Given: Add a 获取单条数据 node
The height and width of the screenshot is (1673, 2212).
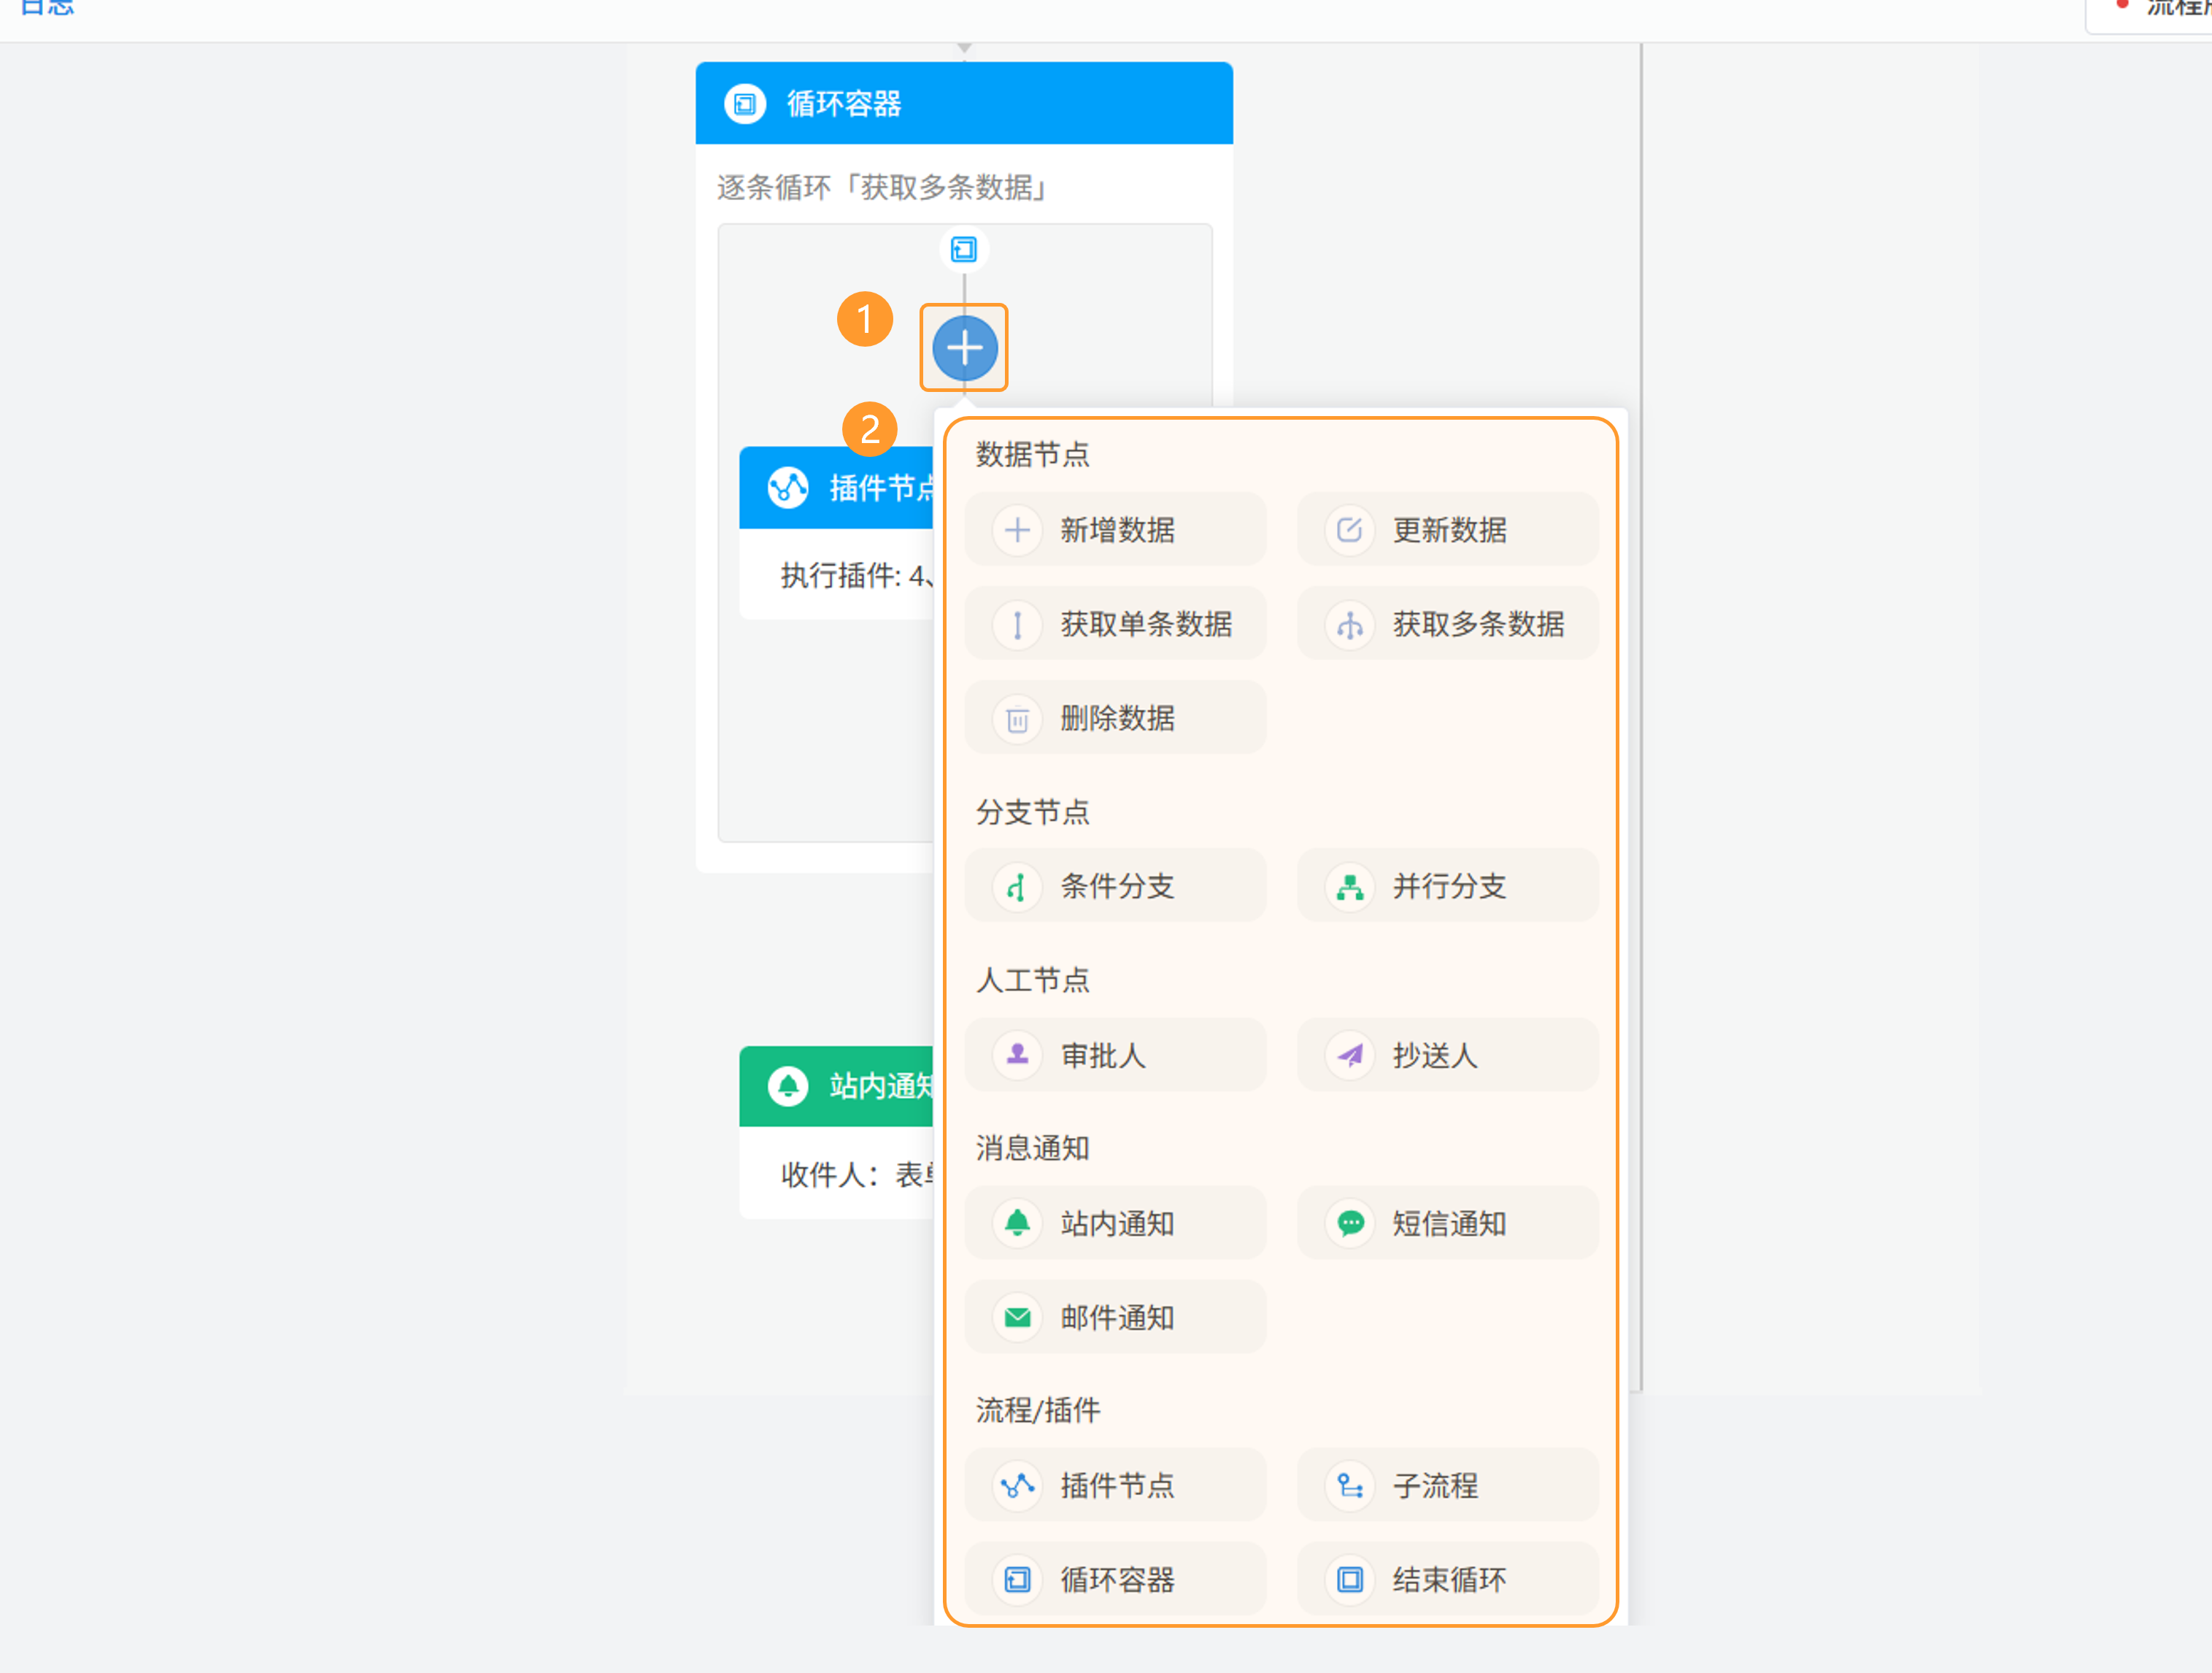Looking at the screenshot, I should point(1115,624).
